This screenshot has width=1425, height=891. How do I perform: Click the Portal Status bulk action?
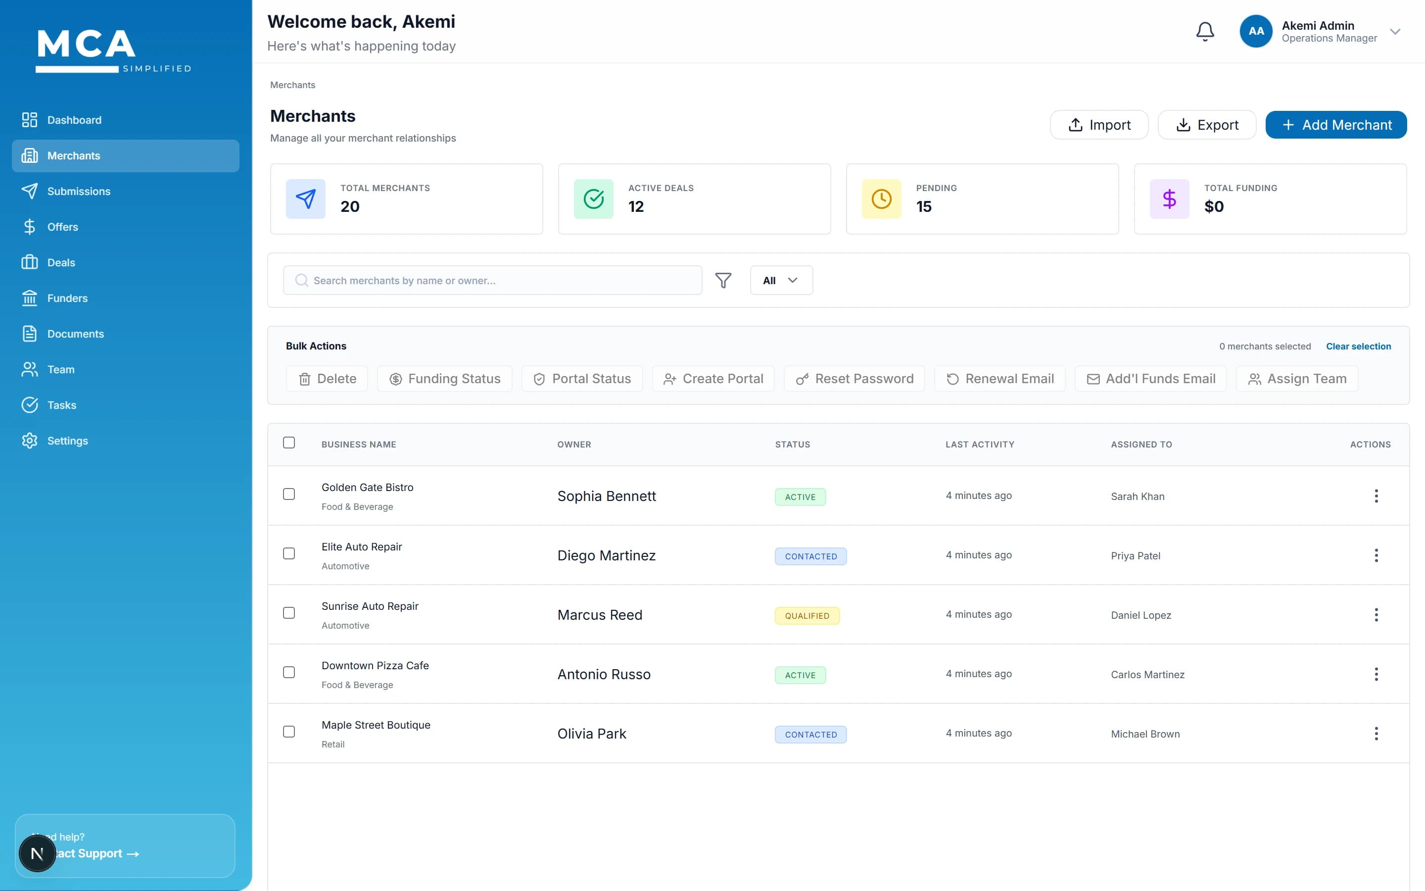[582, 379]
